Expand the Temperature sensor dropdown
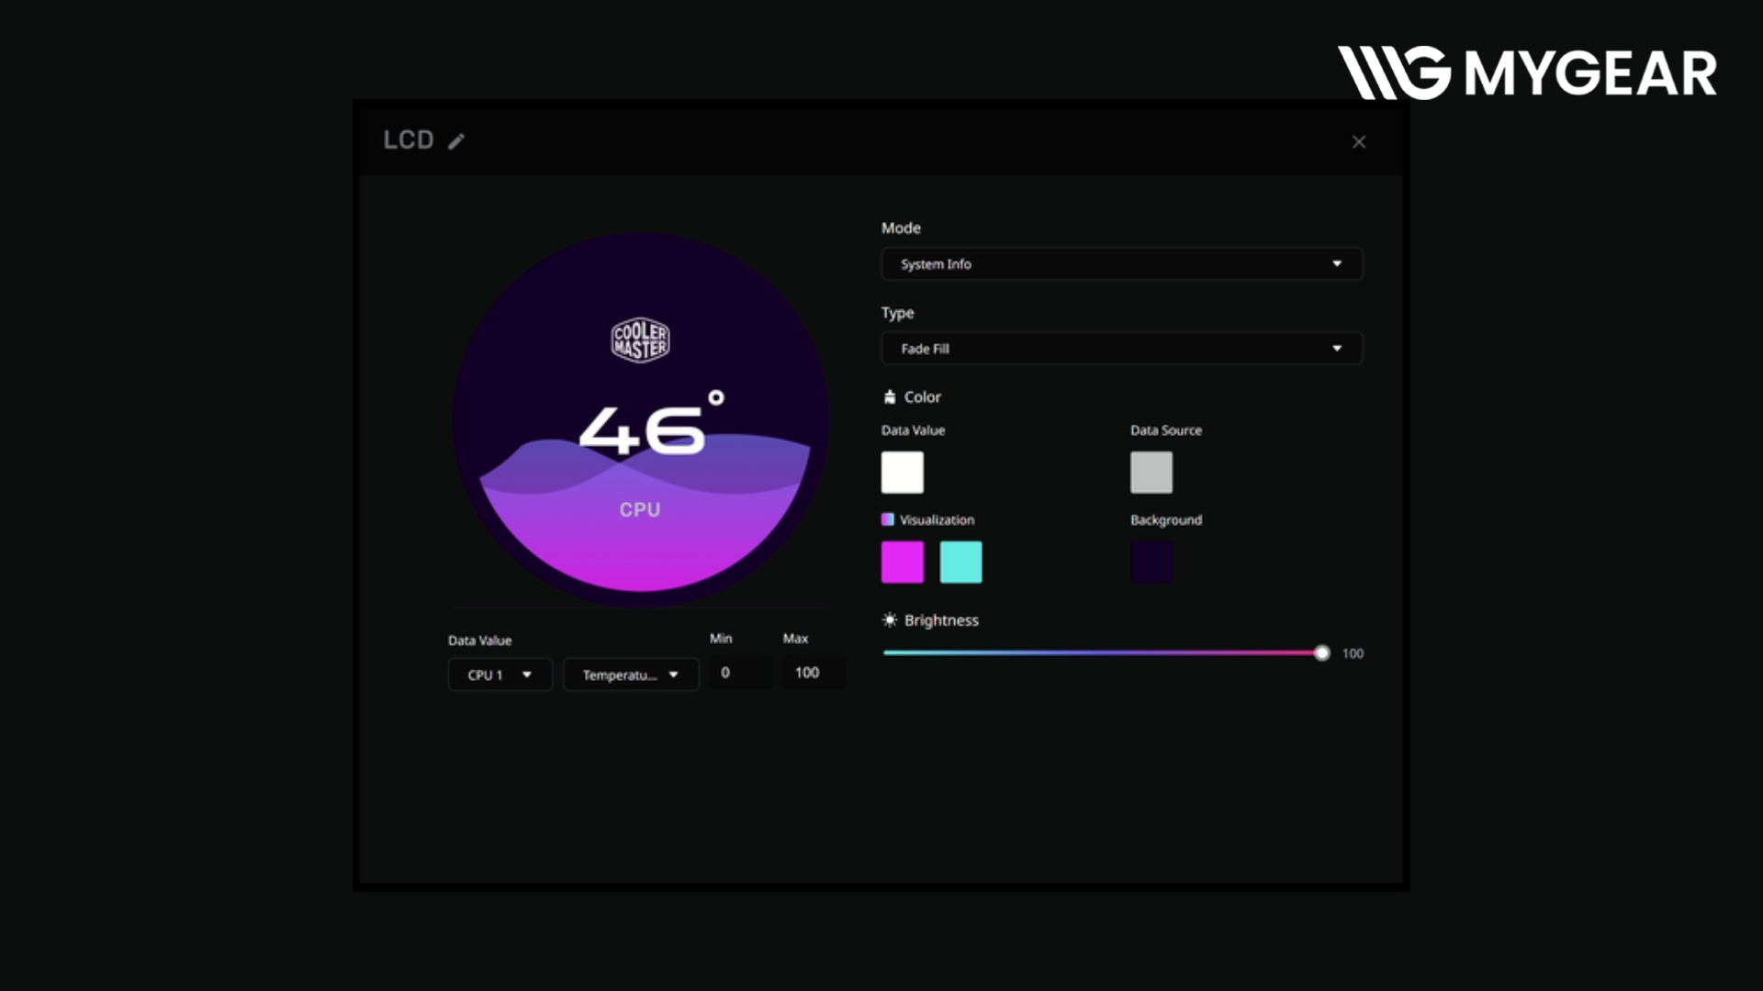This screenshot has width=1763, height=991. [x=631, y=674]
